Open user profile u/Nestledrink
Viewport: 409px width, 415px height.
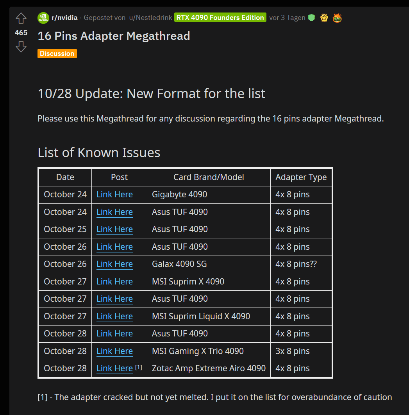click(x=150, y=18)
